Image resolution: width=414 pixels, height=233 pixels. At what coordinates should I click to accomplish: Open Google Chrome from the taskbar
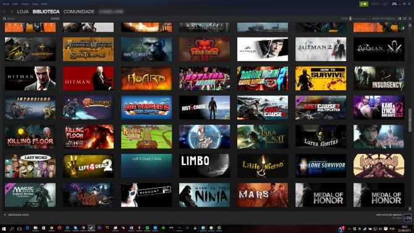coord(51,228)
